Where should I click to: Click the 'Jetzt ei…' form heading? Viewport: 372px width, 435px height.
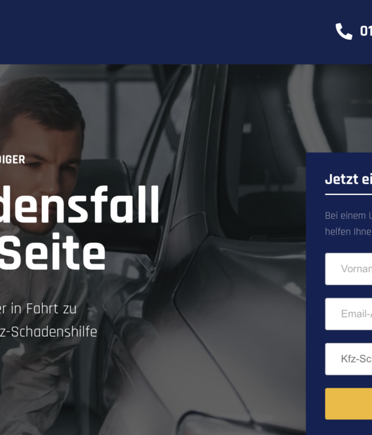coord(348,179)
